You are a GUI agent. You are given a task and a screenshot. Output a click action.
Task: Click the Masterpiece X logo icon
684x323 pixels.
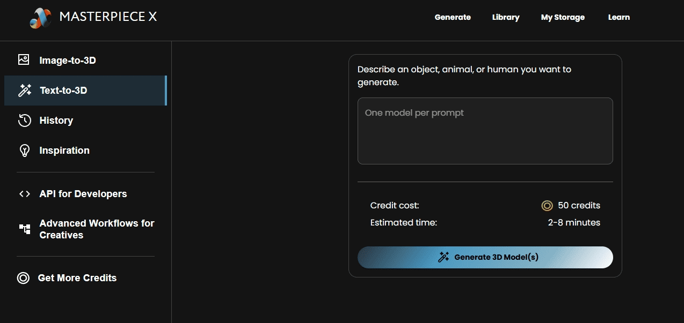click(x=40, y=18)
